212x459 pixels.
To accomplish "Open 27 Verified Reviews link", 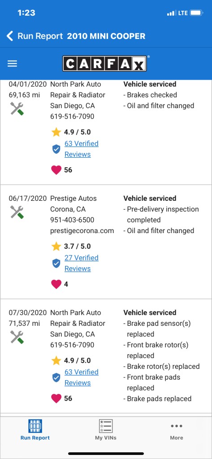I will [82, 263].
